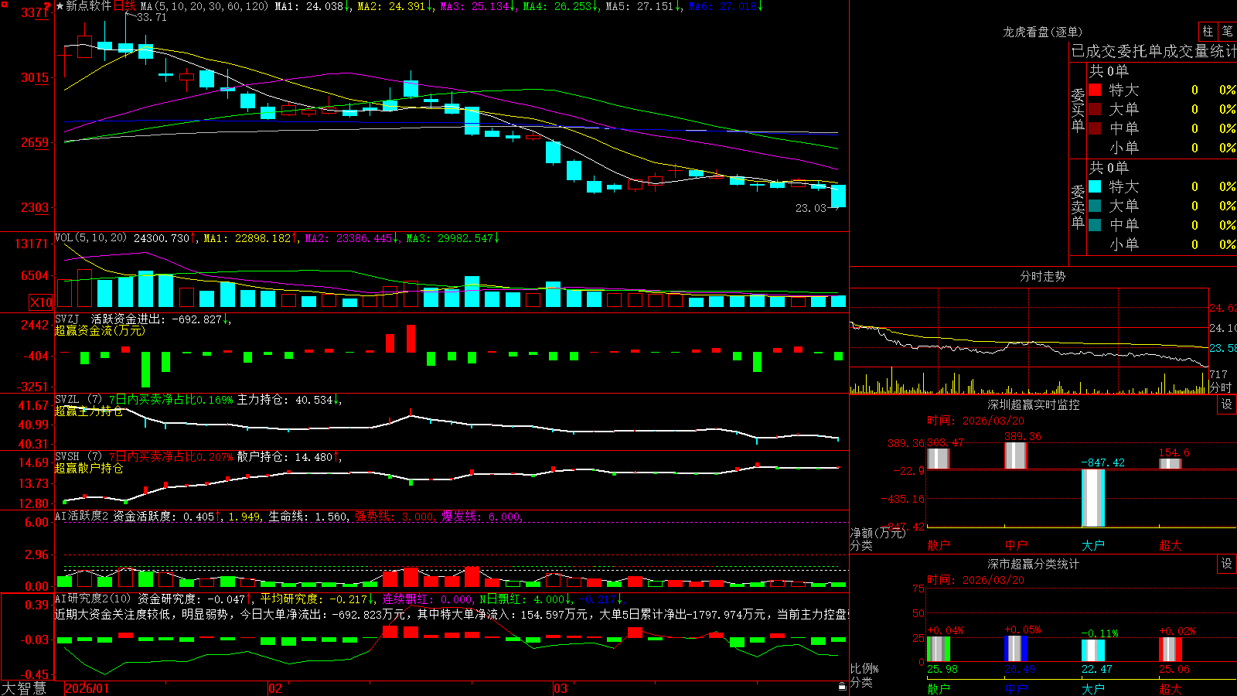Click the red 特大 buy order swatch
Viewport: 1237px width, 696px height.
point(1095,90)
